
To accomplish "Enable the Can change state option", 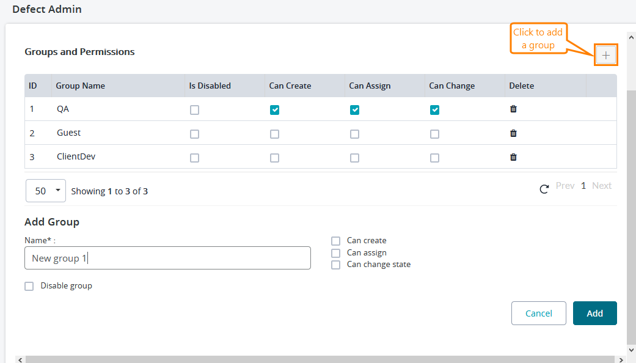I will pos(335,265).
